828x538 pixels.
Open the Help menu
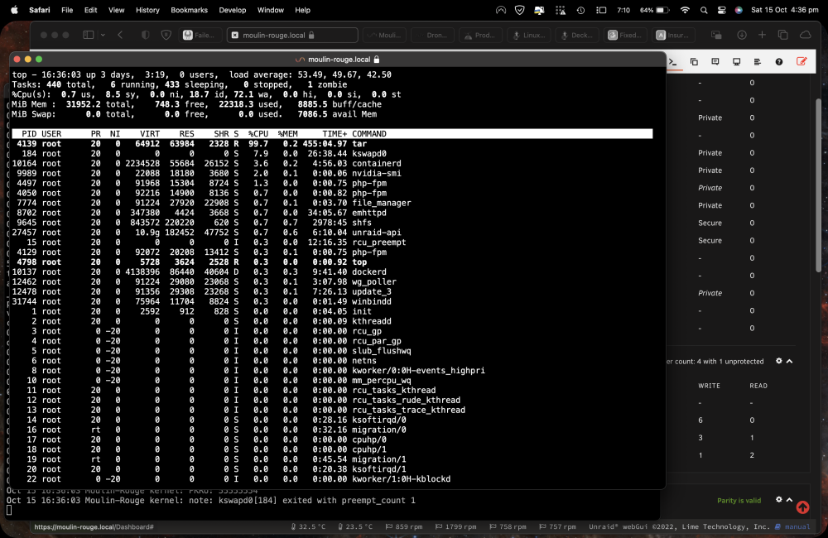[x=302, y=10]
